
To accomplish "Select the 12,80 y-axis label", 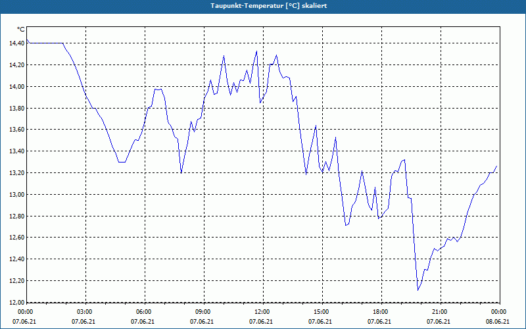I will [17, 216].
